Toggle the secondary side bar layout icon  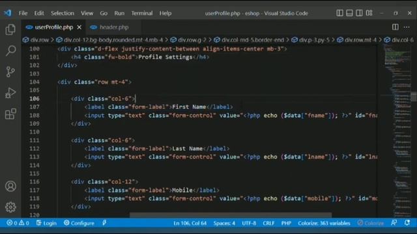[359, 13]
